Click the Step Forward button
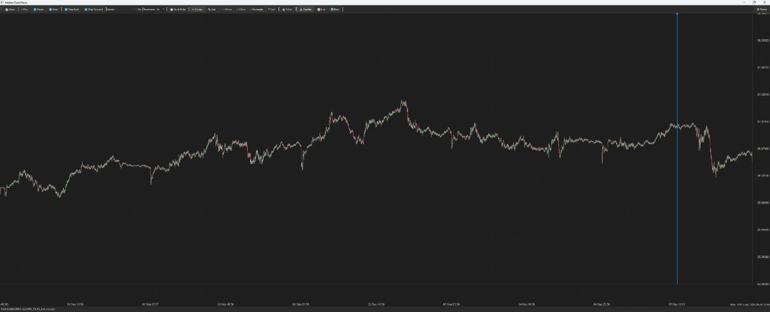 (93, 10)
